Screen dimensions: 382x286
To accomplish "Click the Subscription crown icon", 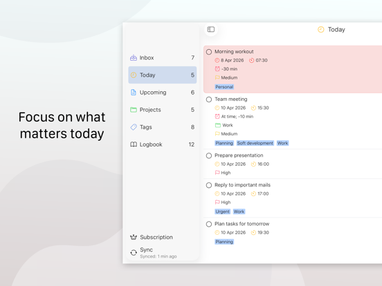I will coord(134,237).
